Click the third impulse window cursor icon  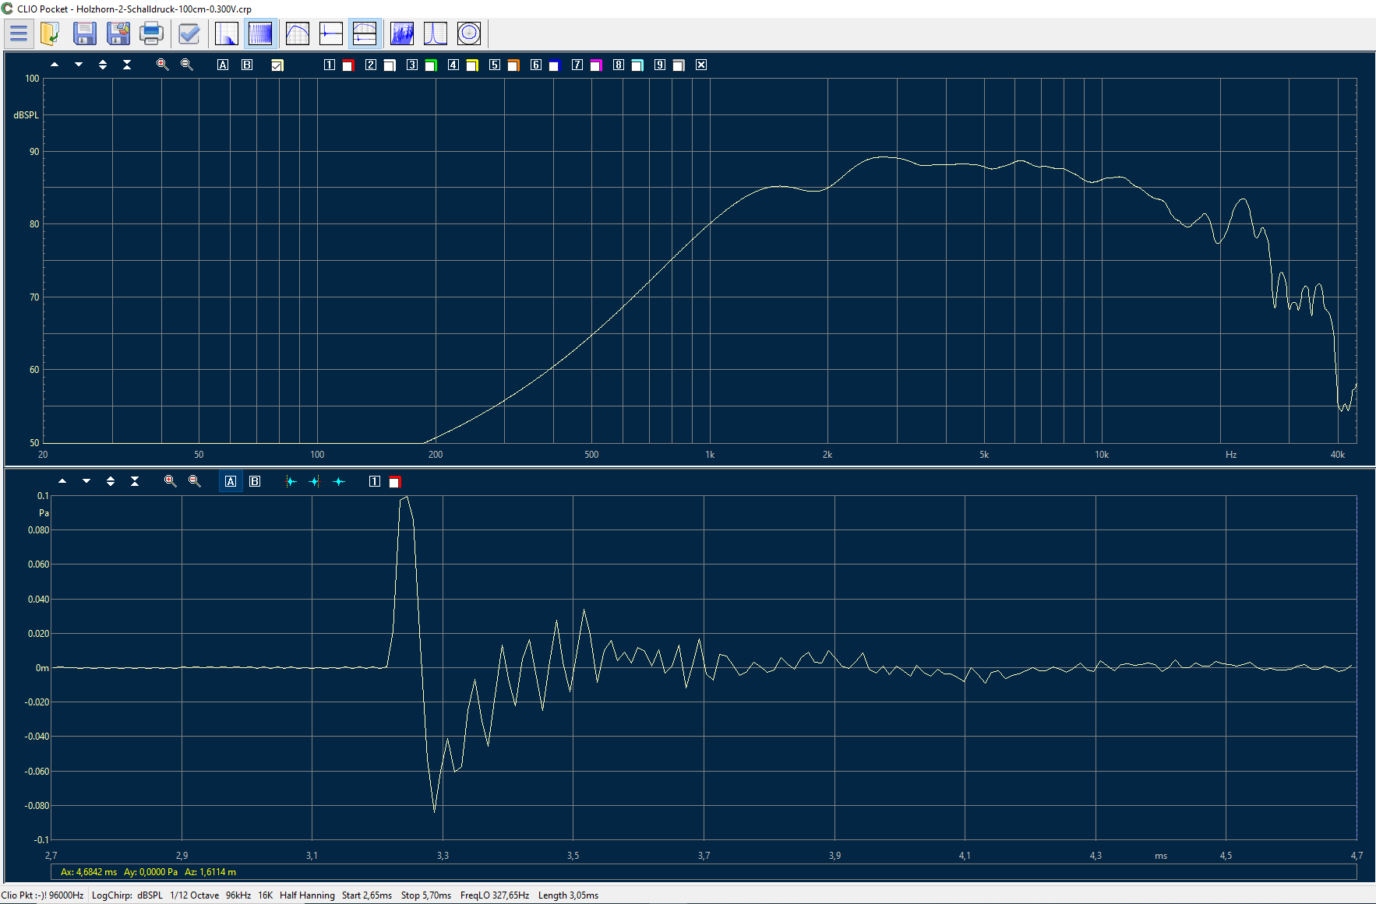[x=339, y=481]
